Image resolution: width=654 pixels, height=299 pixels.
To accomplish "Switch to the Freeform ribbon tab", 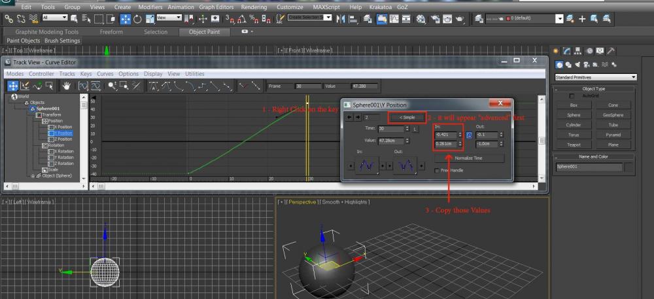I will 111,31.
